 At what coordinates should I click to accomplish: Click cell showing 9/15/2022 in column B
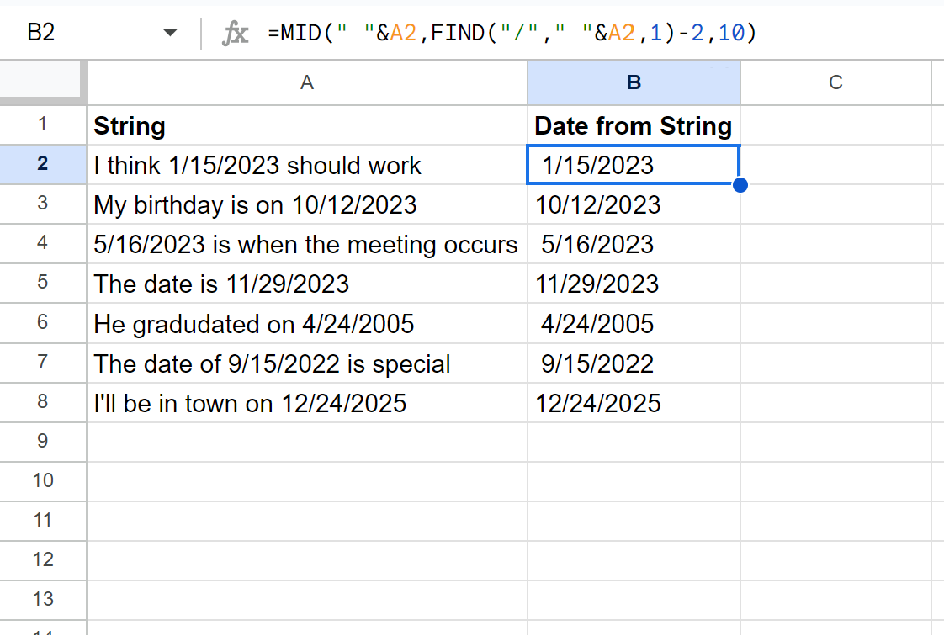633,363
